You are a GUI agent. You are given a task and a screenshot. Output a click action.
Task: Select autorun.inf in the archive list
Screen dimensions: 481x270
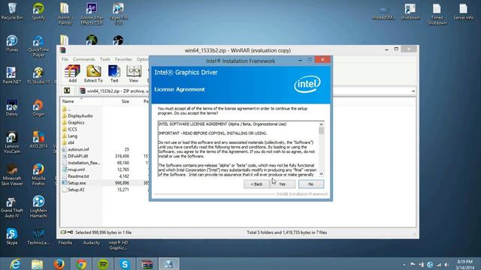[78, 149]
